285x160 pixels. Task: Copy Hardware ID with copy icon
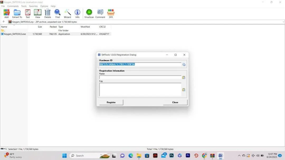coord(184,64)
